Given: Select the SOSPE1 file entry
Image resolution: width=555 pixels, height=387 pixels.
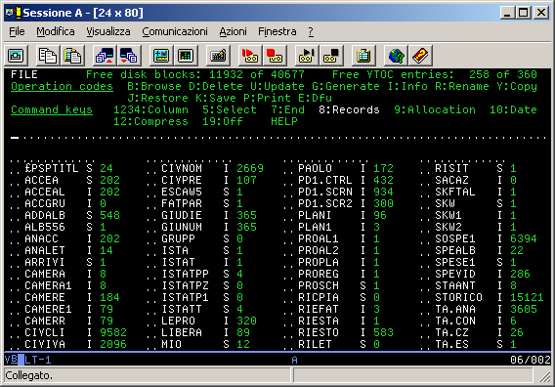Looking at the screenshot, I should point(455,238).
